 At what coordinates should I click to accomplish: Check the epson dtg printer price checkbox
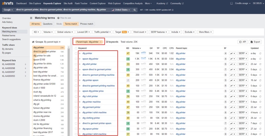click(76, 91)
